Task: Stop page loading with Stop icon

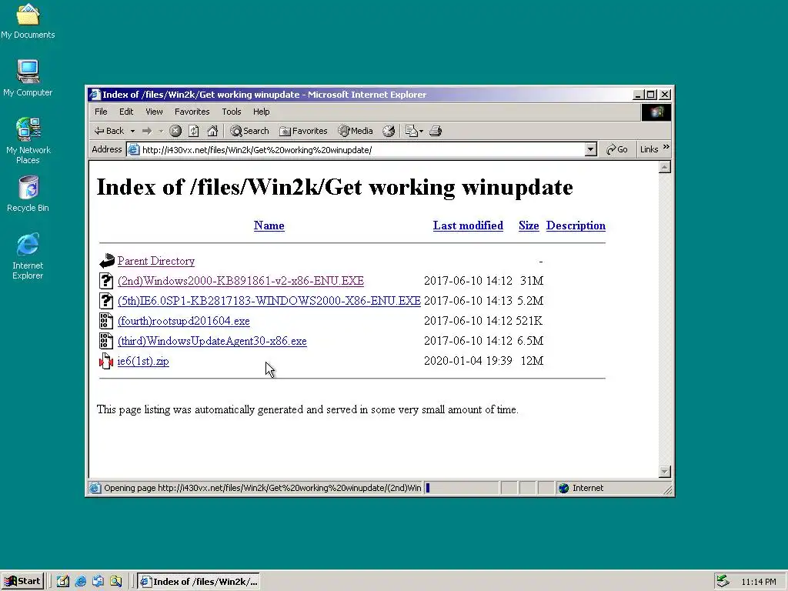Action: [175, 131]
